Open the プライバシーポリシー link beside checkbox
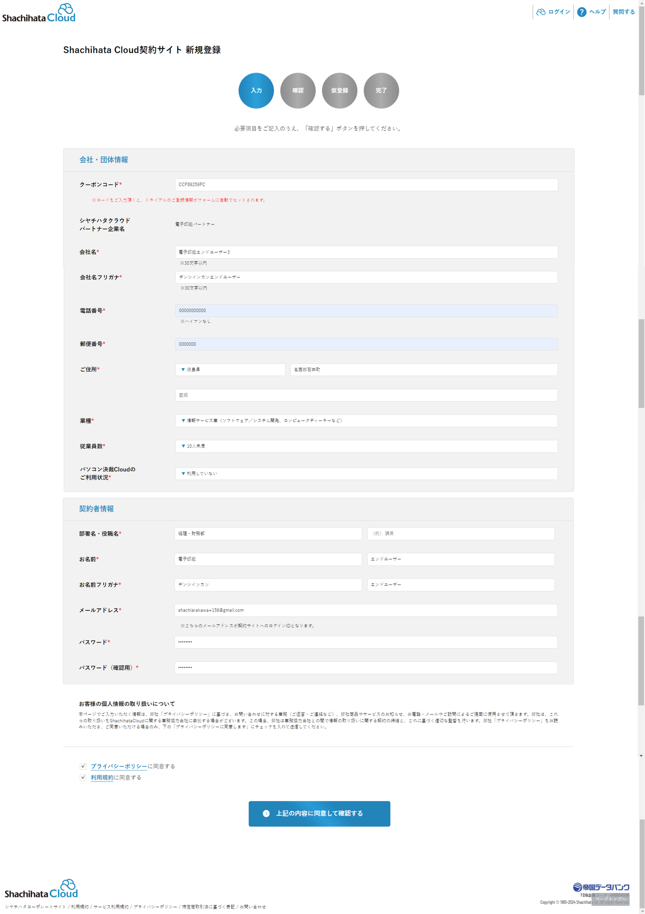The image size is (645, 914). pos(119,766)
